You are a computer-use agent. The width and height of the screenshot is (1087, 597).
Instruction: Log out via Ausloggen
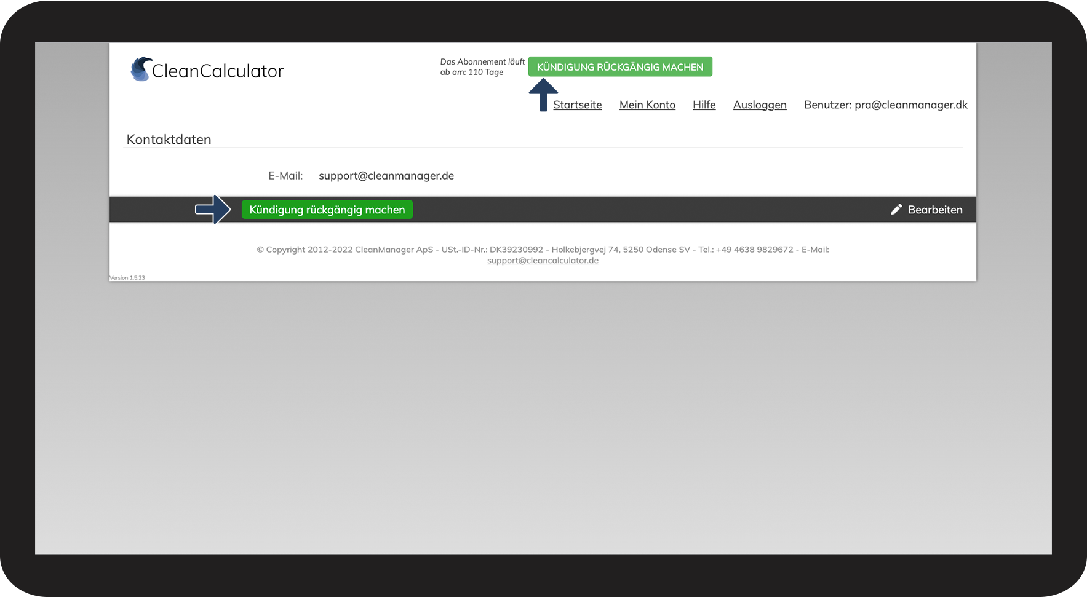[760, 105]
